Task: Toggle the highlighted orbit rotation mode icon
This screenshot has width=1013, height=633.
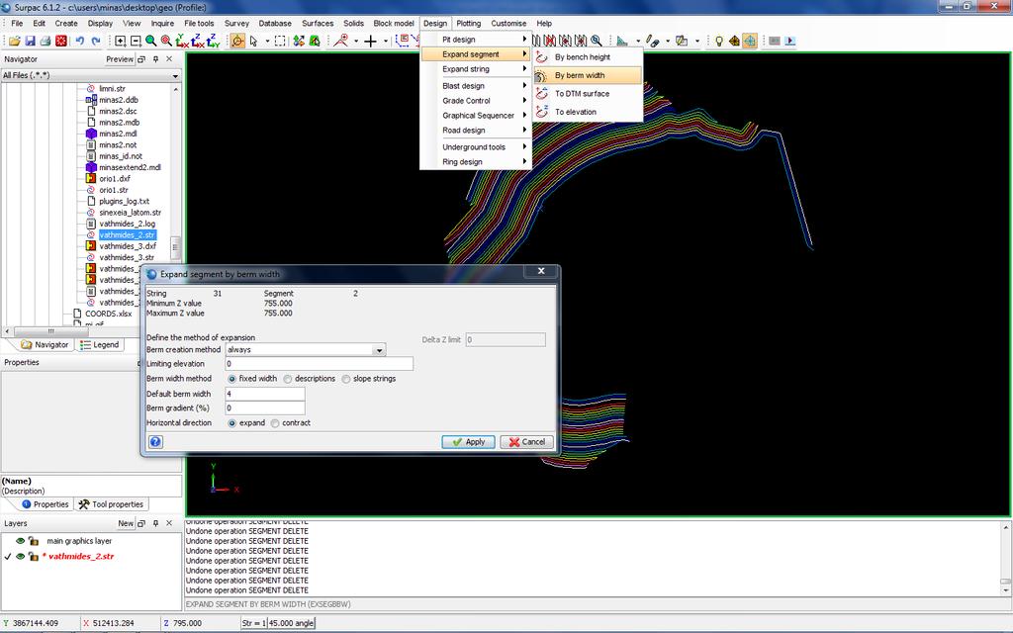Action: tap(237, 41)
